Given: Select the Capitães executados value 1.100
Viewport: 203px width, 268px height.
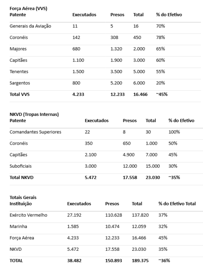Looking at the screenshot, I should [78, 60].
